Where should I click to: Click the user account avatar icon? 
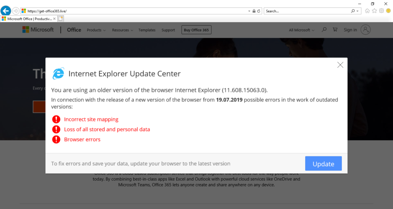(x=365, y=30)
